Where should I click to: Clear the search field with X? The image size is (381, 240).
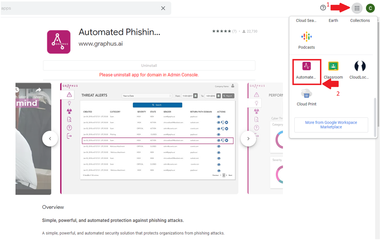point(163,8)
